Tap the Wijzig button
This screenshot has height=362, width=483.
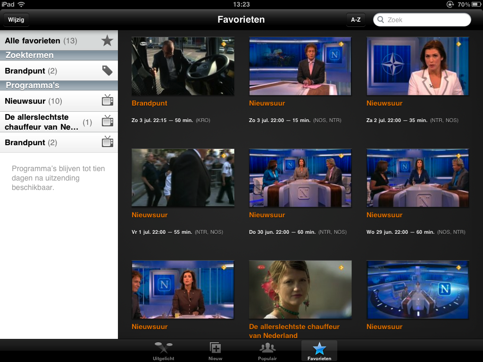(x=16, y=20)
